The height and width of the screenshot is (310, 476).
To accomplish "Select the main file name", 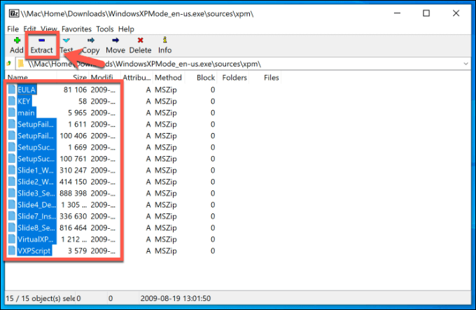I will coord(26,113).
